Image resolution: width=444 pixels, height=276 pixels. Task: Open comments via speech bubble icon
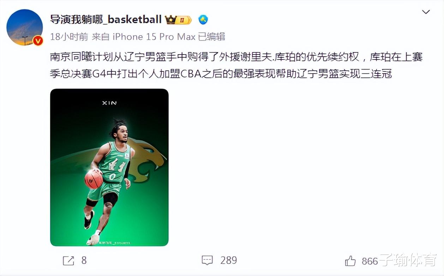(207, 261)
